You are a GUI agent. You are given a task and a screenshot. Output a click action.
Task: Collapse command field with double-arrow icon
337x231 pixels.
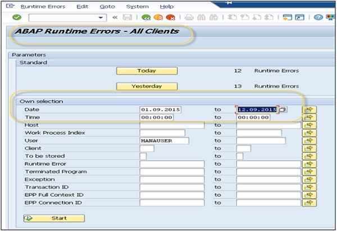pyautogui.click(x=116, y=17)
